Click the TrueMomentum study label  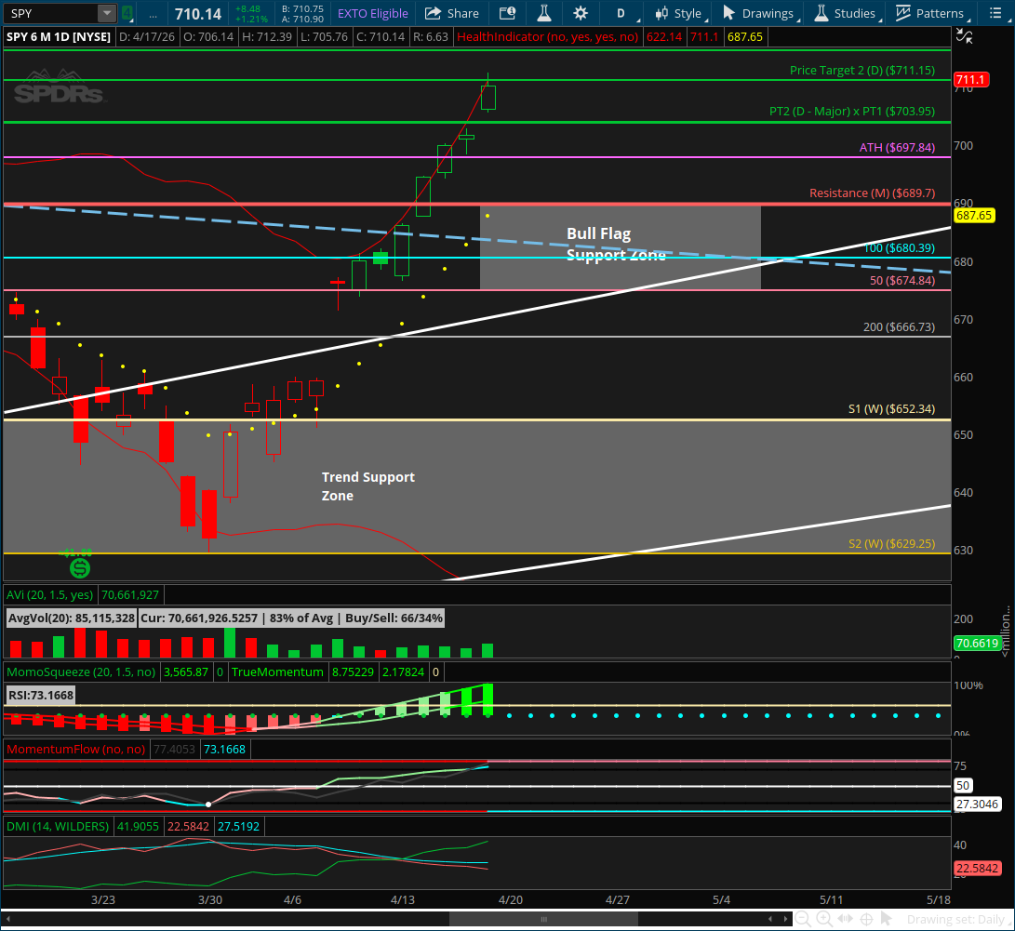tap(277, 672)
